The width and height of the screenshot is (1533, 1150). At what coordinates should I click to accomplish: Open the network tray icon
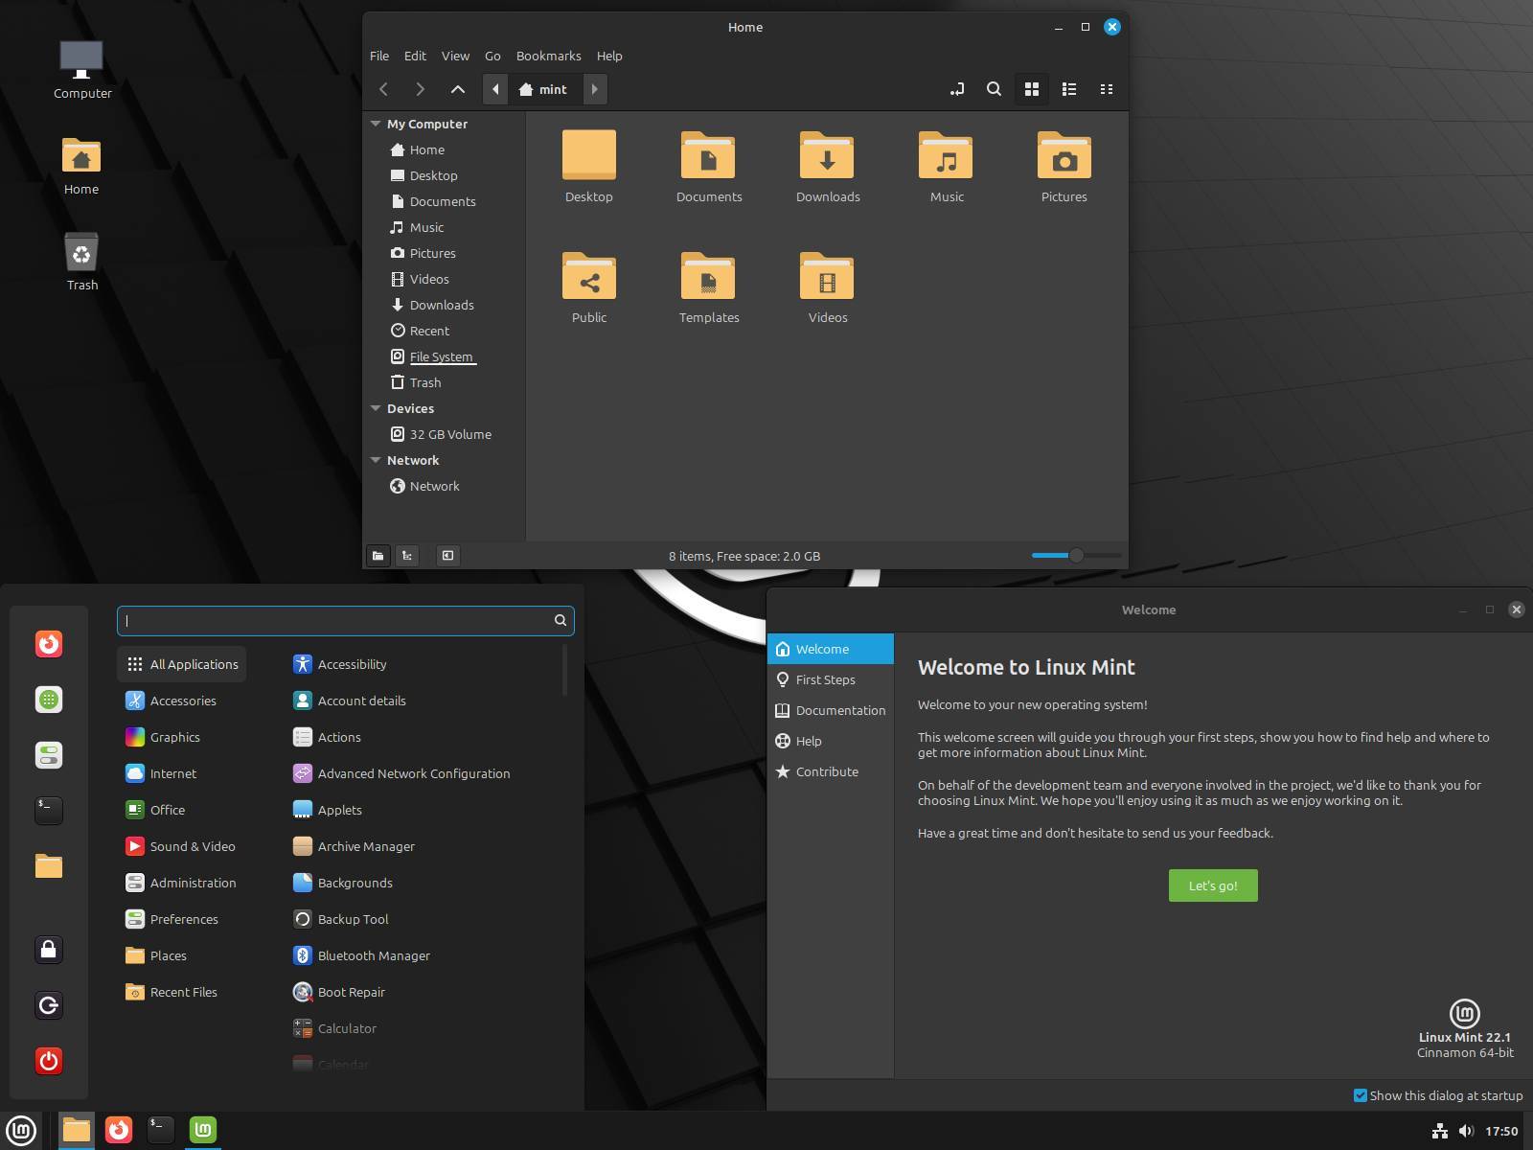coord(1439,1131)
